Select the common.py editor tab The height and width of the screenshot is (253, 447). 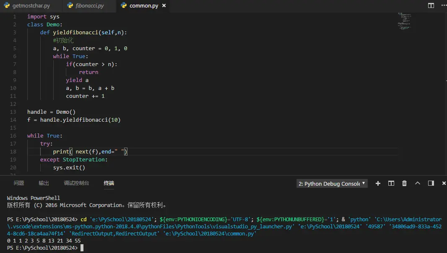[144, 6]
